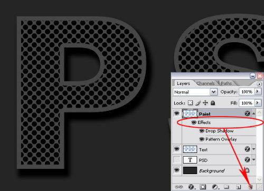The width and height of the screenshot is (264, 191).
Task: Toggle Drop Shadow effect visibility
Action: pos(202,131)
